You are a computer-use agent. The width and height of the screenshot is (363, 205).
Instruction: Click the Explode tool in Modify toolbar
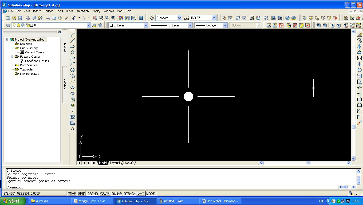pos(360,123)
